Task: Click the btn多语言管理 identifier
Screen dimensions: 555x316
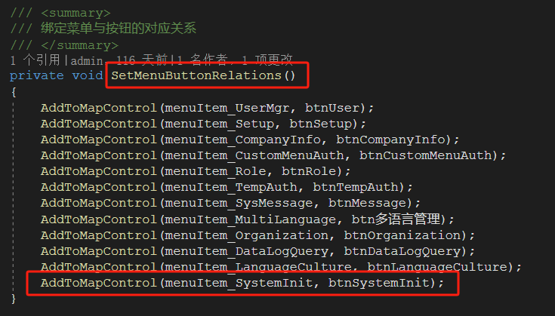Action: (x=396, y=219)
